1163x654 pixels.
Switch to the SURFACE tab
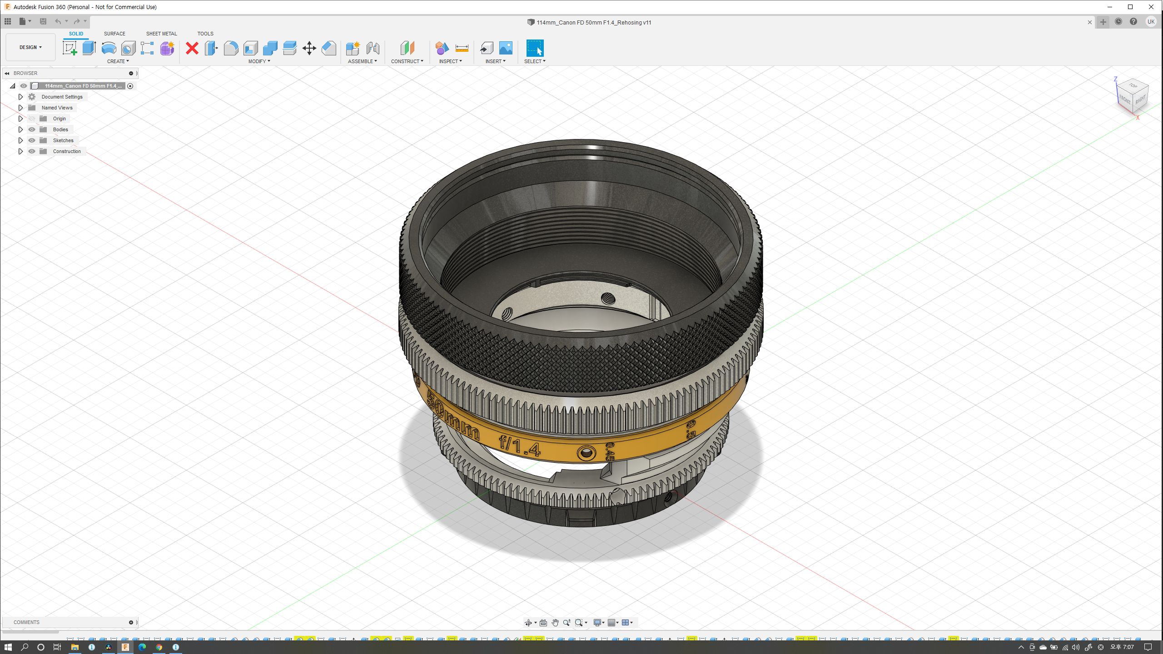pos(114,34)
